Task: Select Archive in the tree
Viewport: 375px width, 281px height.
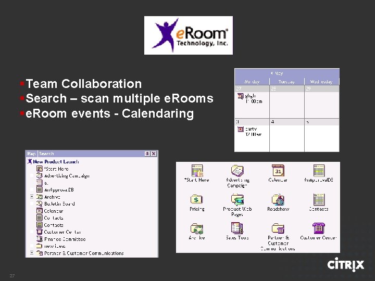Action: pos(48,197)
